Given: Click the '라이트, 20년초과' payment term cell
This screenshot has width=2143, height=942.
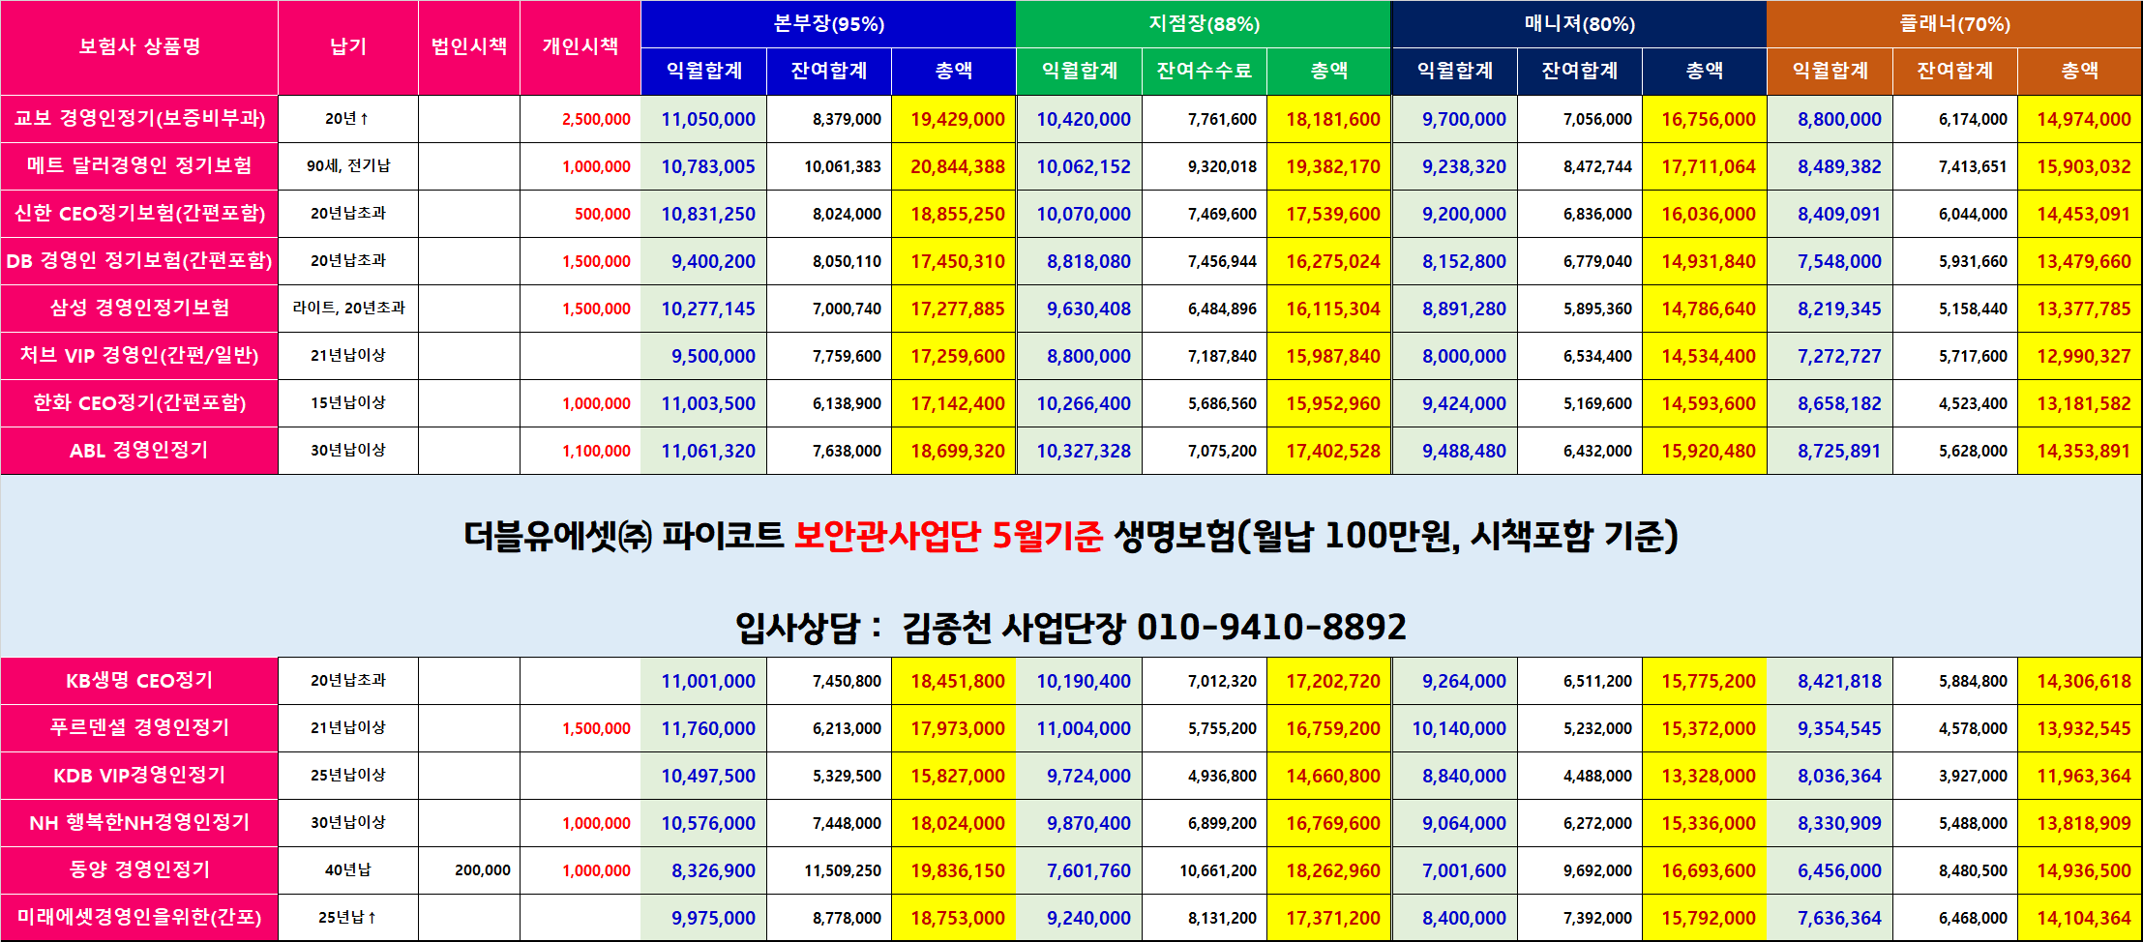Looking at the screenshot, I should (348, 309).
